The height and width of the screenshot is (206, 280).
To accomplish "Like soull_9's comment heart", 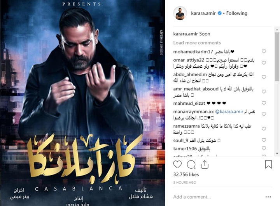I will click(x=264, y=140).
